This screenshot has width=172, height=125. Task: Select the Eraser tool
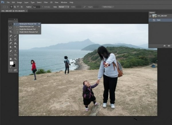pyautogui.click(x=11, y=43)
